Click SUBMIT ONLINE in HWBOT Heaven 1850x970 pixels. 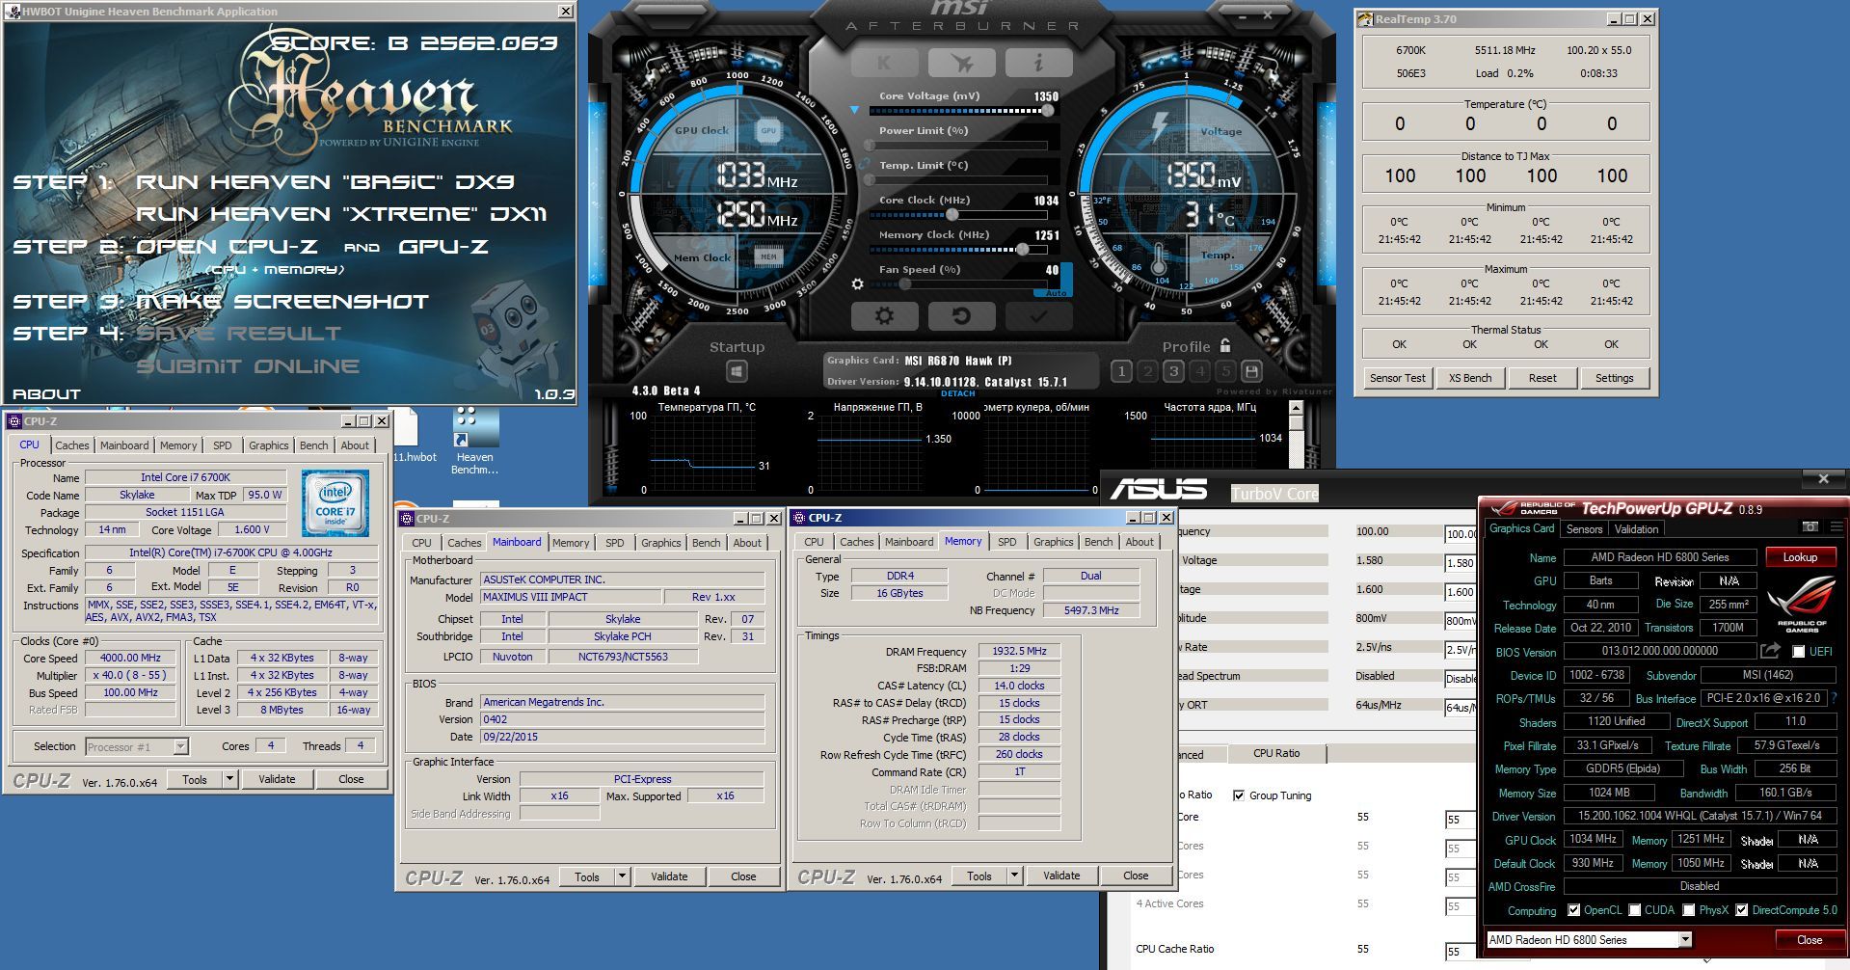click(x=248, y=366)
